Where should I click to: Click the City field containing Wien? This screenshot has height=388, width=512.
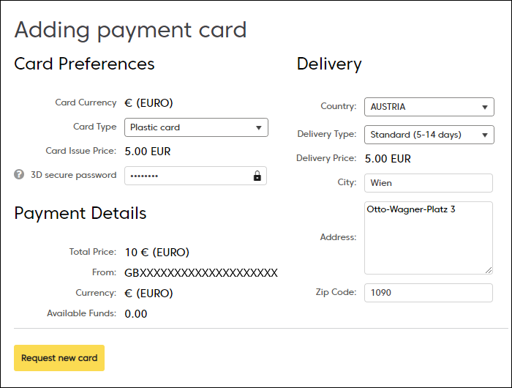[429, 183]
